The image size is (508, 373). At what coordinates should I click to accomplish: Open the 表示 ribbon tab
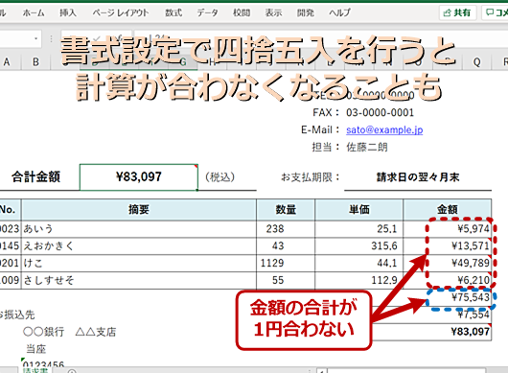(x=273, y=12)
